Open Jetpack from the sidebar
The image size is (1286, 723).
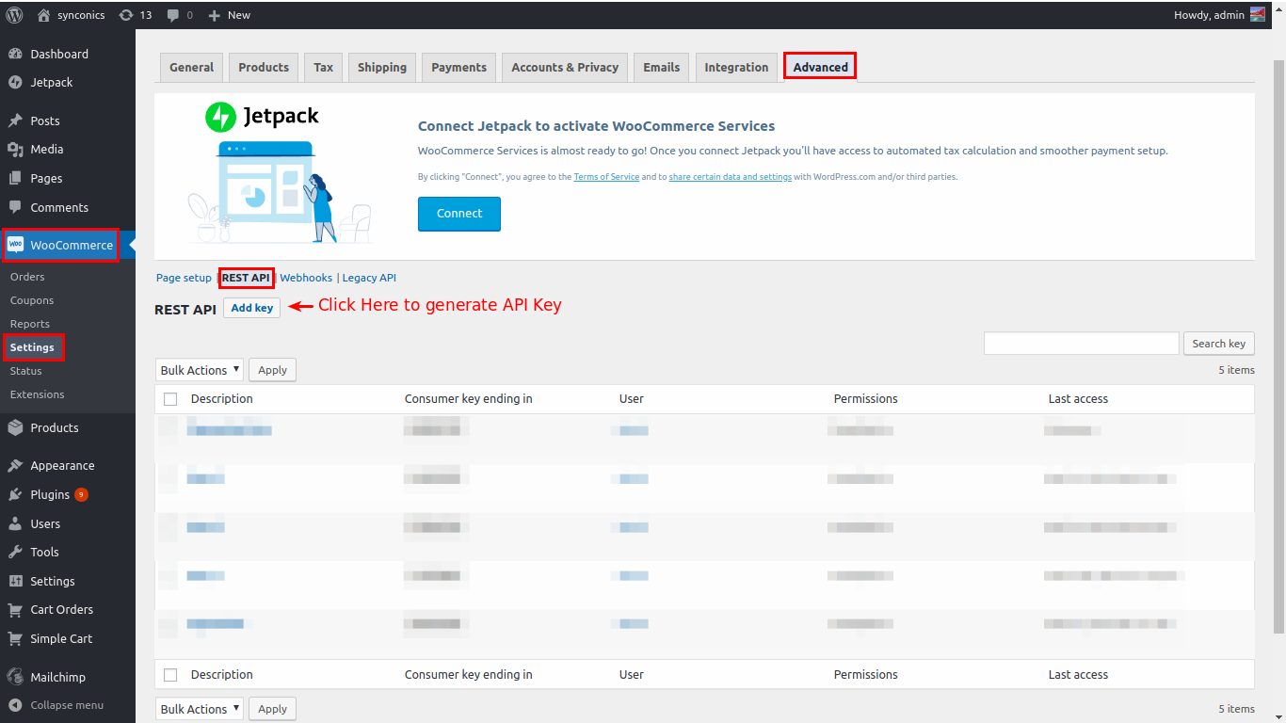click(x=51, y=83)
